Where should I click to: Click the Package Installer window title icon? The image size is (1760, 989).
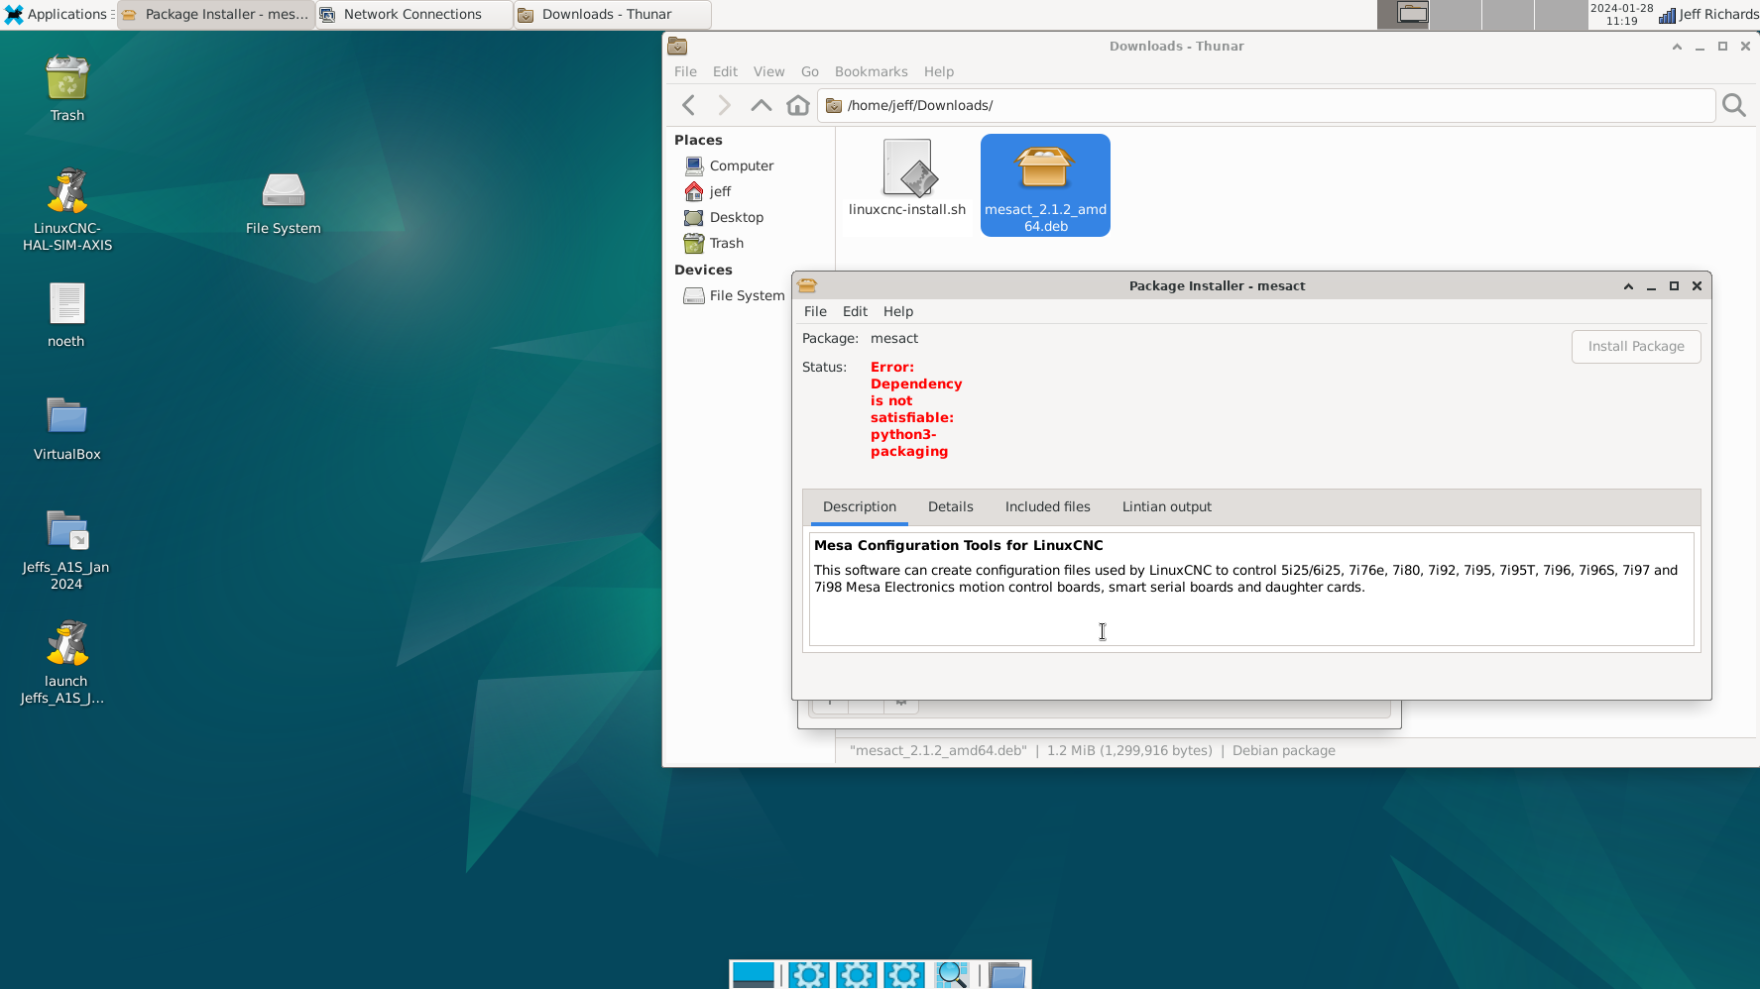click(x=807, y=285)
